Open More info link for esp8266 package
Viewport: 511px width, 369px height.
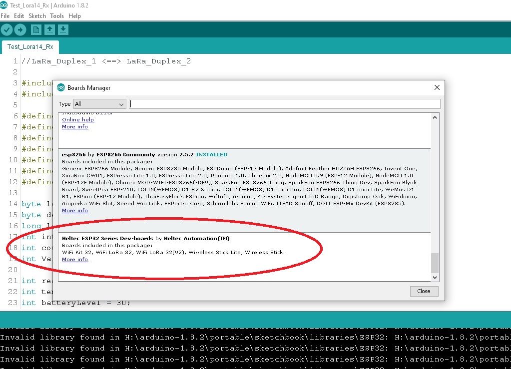click(x=75, y=210)
